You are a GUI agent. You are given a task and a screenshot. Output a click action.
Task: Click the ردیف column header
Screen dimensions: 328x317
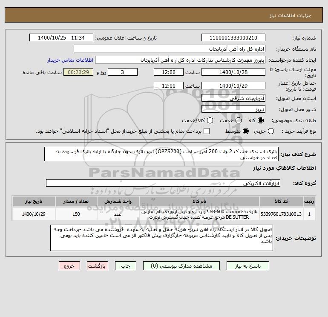point(309,201)
